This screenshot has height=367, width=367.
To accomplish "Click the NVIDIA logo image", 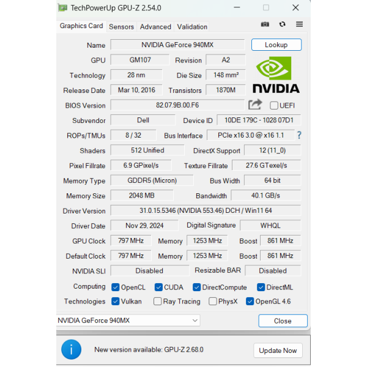I will tap(276, 75).
